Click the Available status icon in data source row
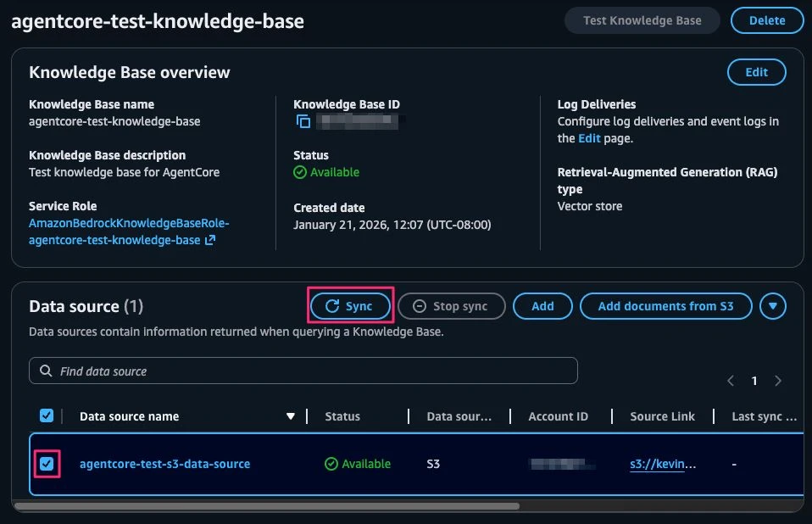Viewport: 812px width, 524px height. click(331, 464)
